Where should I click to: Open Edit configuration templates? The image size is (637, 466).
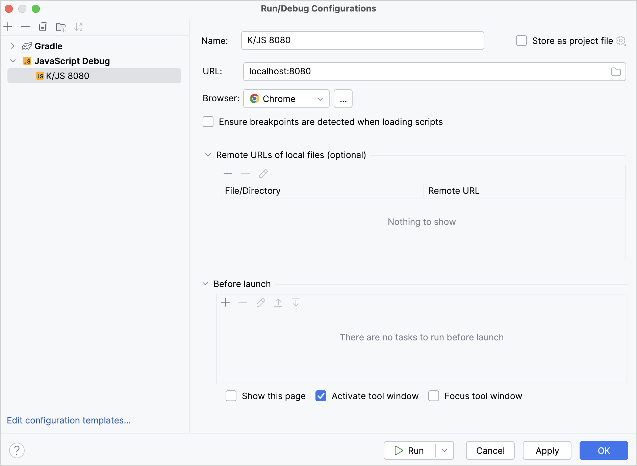(68, 420)
